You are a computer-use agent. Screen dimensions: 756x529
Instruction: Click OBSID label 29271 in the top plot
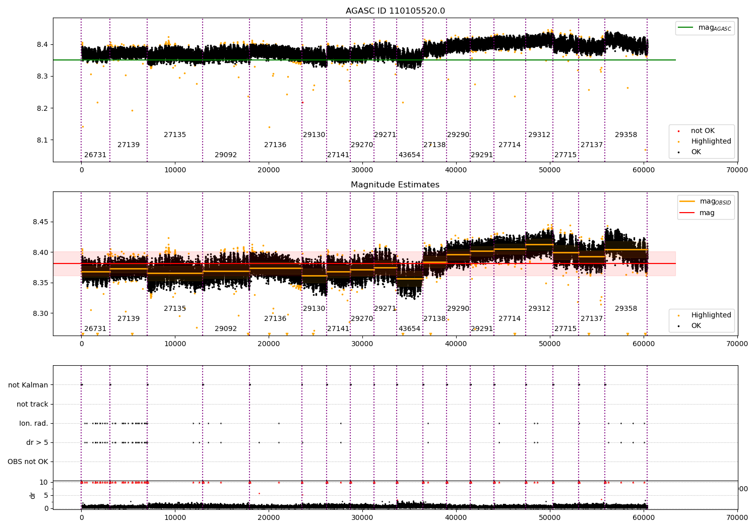(385, 135)
